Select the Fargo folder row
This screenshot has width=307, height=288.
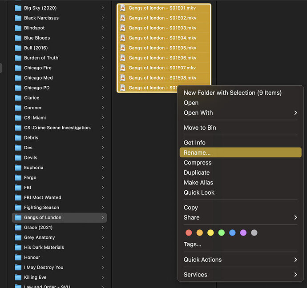pyautogui.click(x=58, y=178)
